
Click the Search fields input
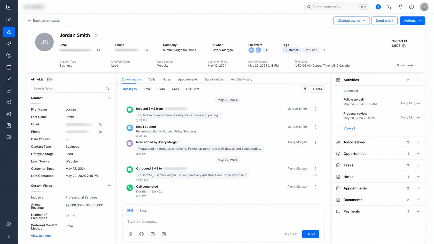coord(71,88)
